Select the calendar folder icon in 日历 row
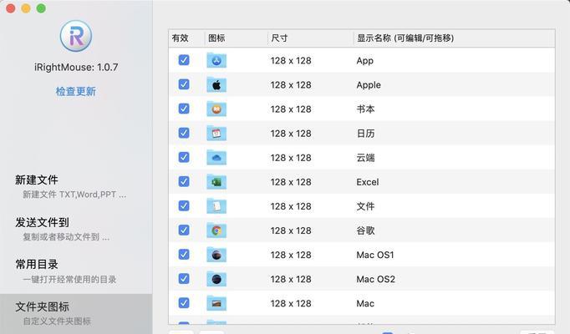The height and width of the screenshot is (334, 570). [216, 134]
